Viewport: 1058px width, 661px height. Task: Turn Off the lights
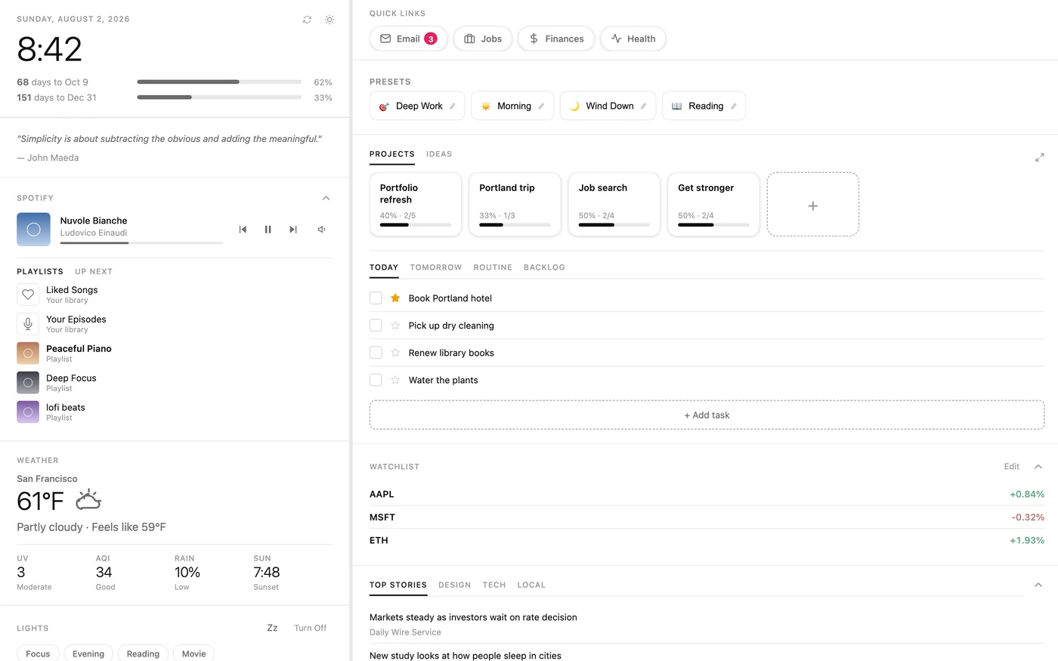click(x=310, y=628)
